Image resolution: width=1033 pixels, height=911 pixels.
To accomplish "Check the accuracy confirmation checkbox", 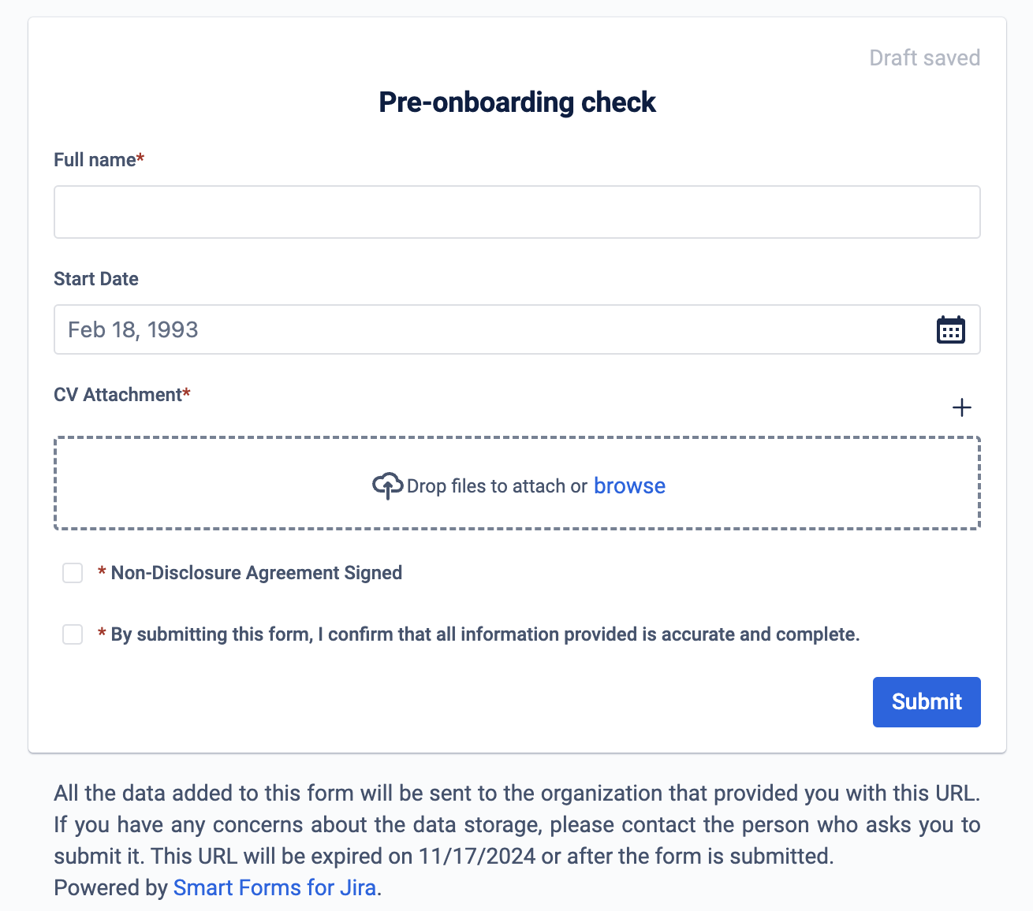I will (x=73, y=634).
